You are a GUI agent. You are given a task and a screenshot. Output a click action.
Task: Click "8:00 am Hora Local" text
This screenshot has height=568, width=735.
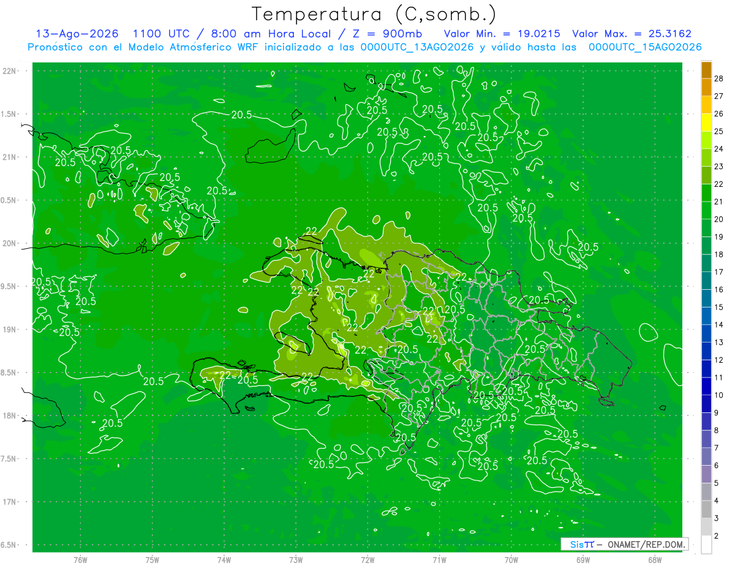coord(270,34)
